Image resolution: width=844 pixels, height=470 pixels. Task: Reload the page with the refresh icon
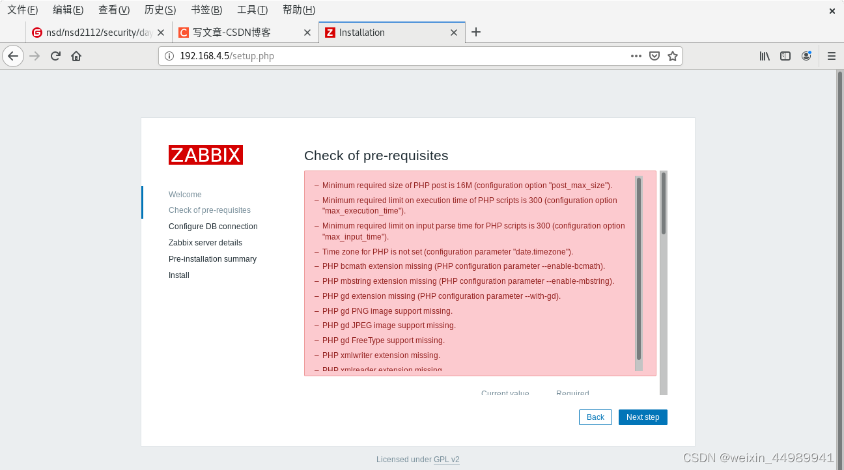tap(55, 56)
